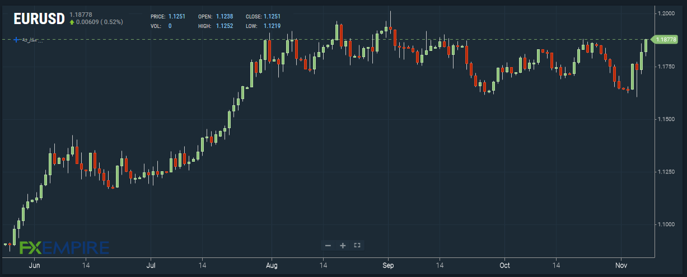This screenshot has height=277, width=687.
Task: Zoom out the chart with the minus button
Action: pyautogui.click(x=328, y=246)
